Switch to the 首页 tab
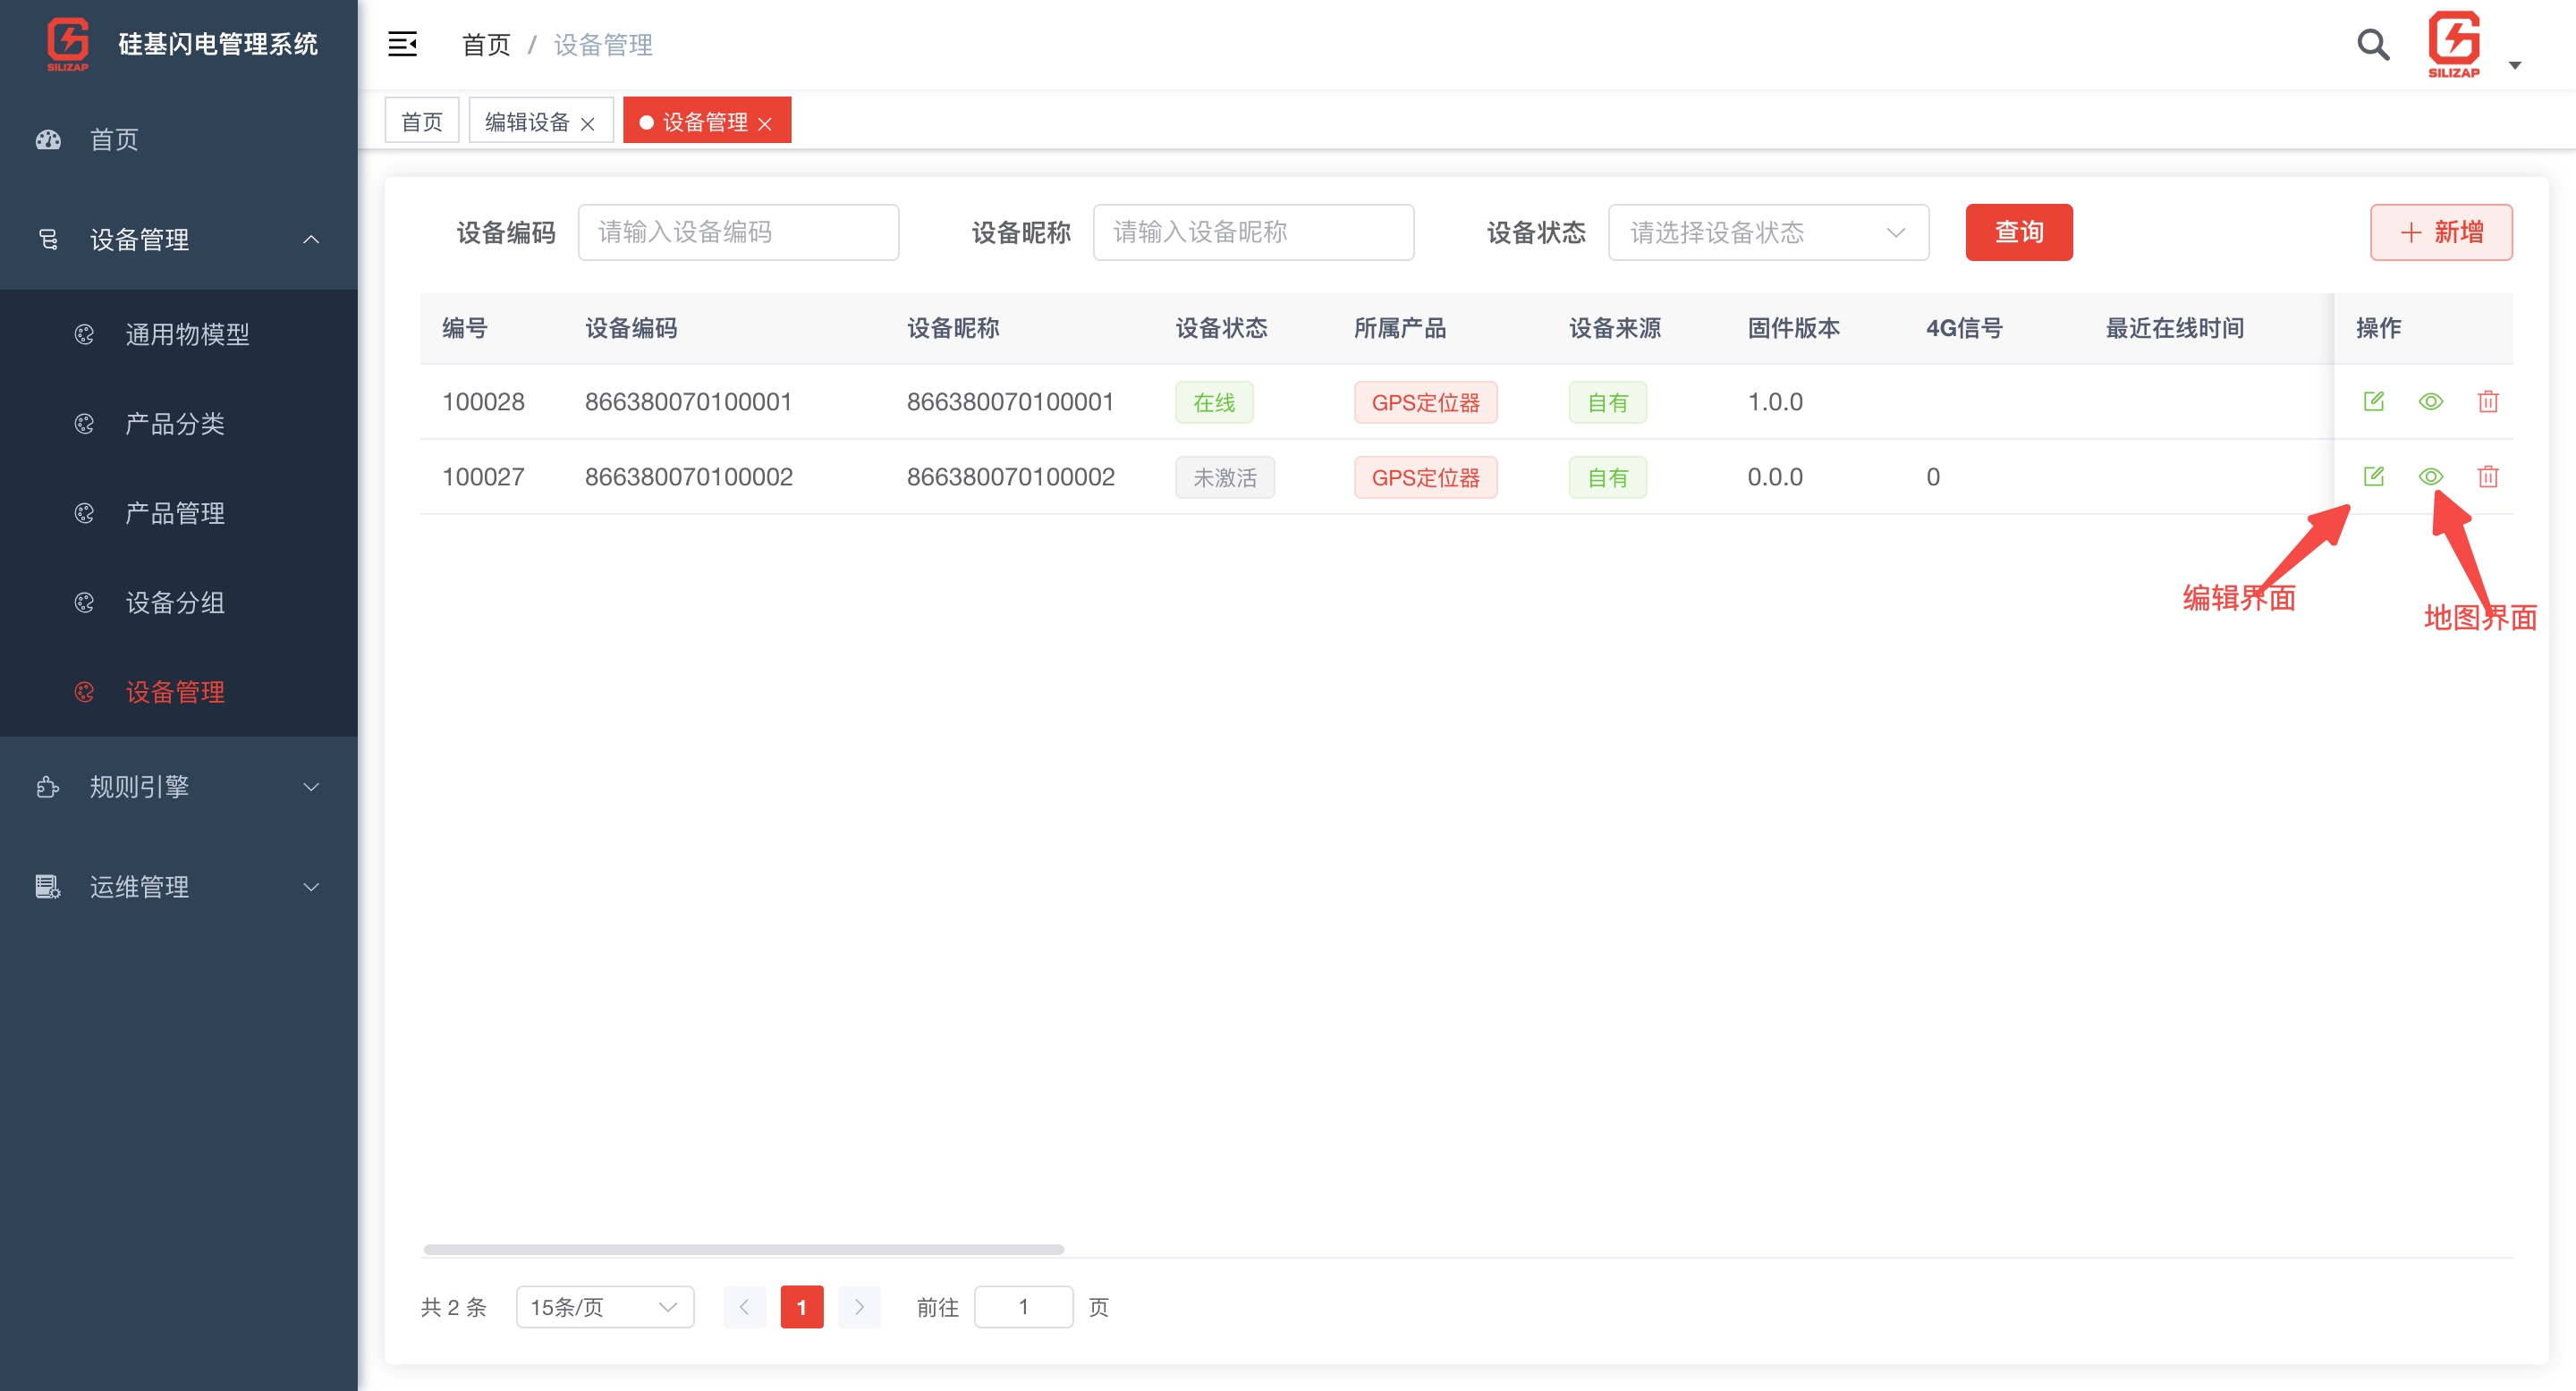This screenshot has height=1391, width=2576. (421, 121)
